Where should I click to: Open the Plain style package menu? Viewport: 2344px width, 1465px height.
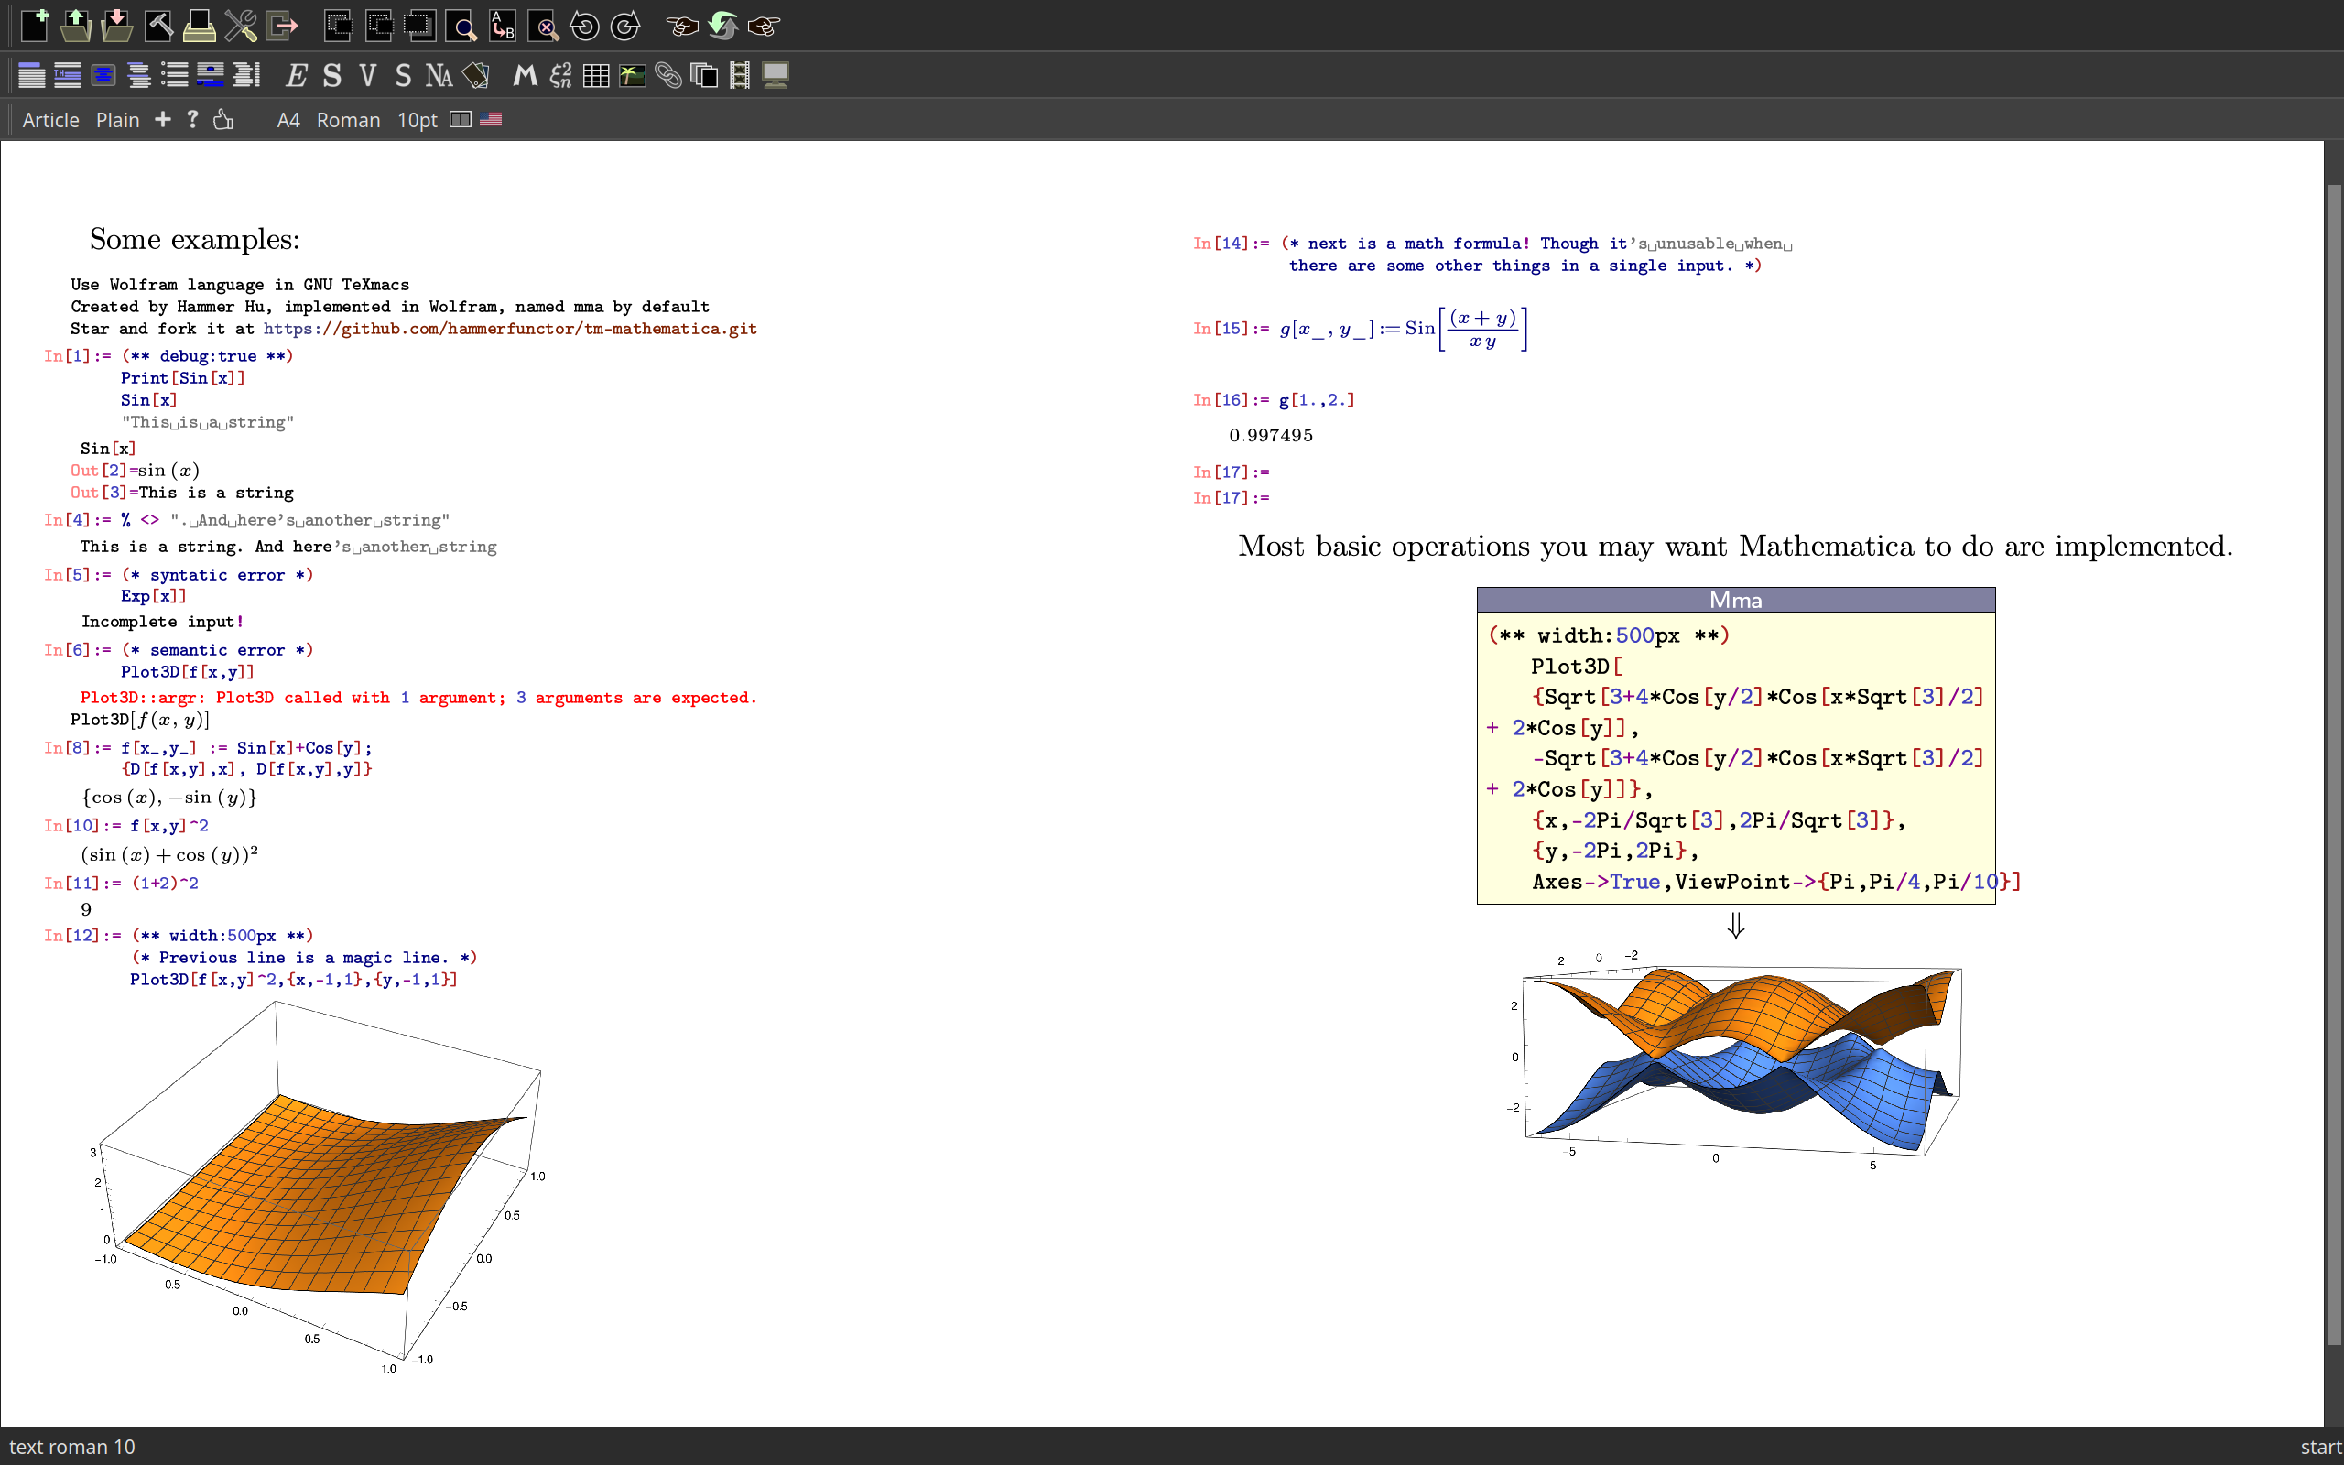pos(117,120)
